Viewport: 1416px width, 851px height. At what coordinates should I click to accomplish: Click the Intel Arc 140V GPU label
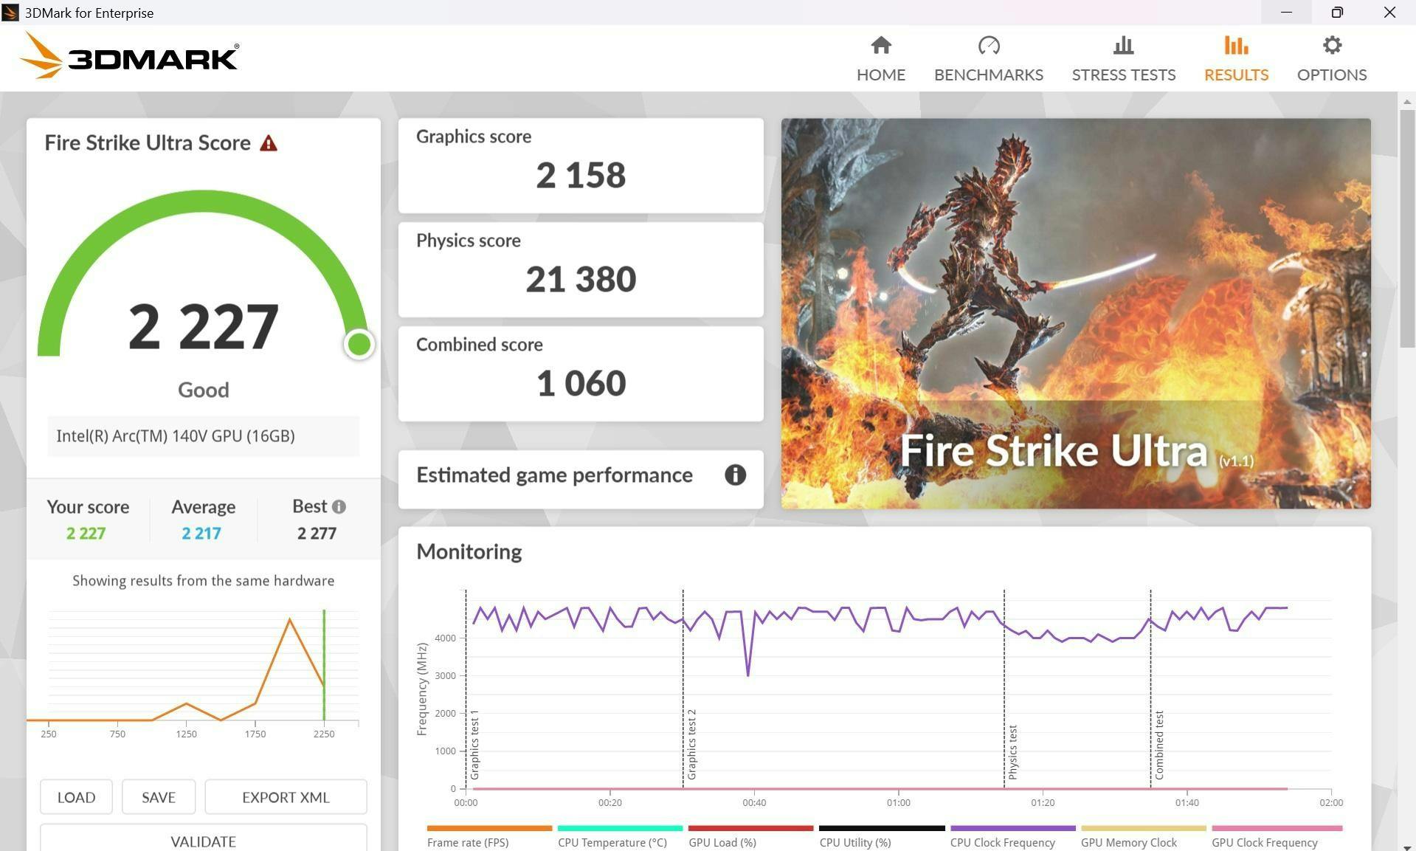click(x=176, y=436)
